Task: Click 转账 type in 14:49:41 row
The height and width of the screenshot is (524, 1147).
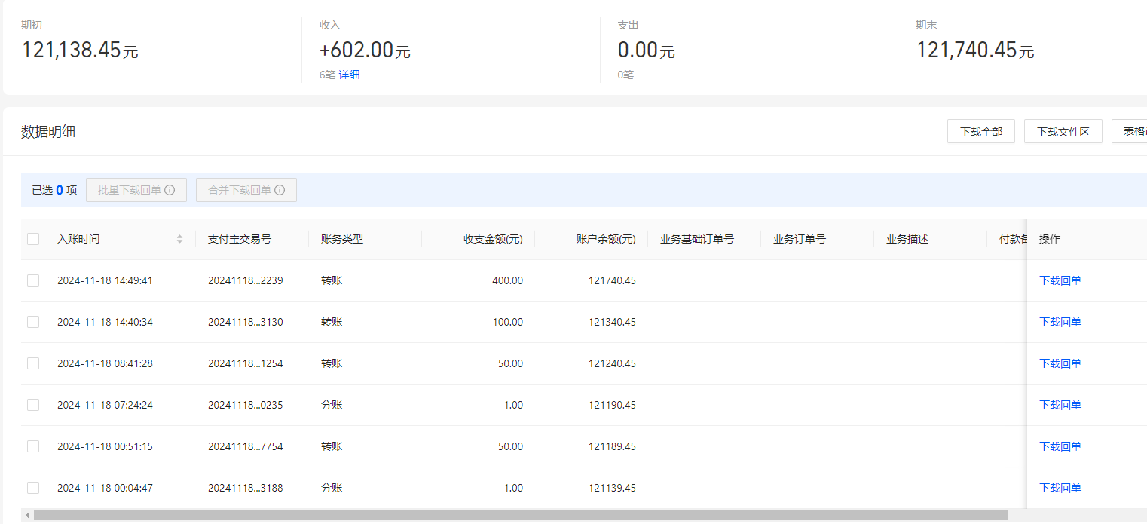Action: [x=332, y=280]
